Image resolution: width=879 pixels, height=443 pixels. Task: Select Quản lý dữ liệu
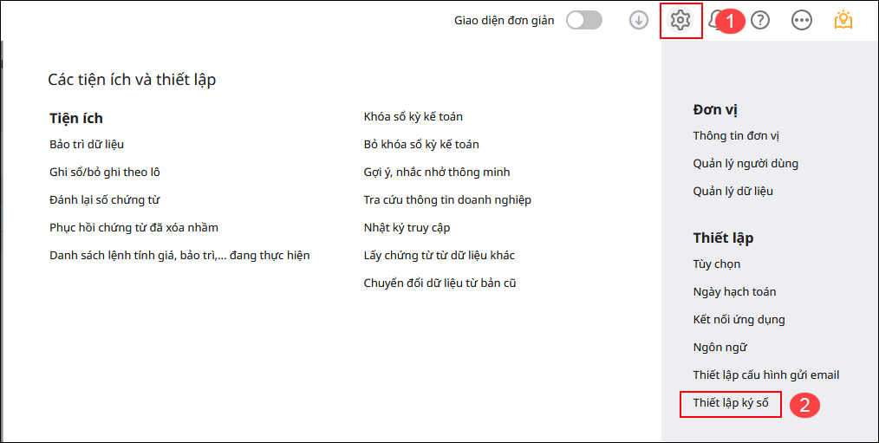point(733,192)
